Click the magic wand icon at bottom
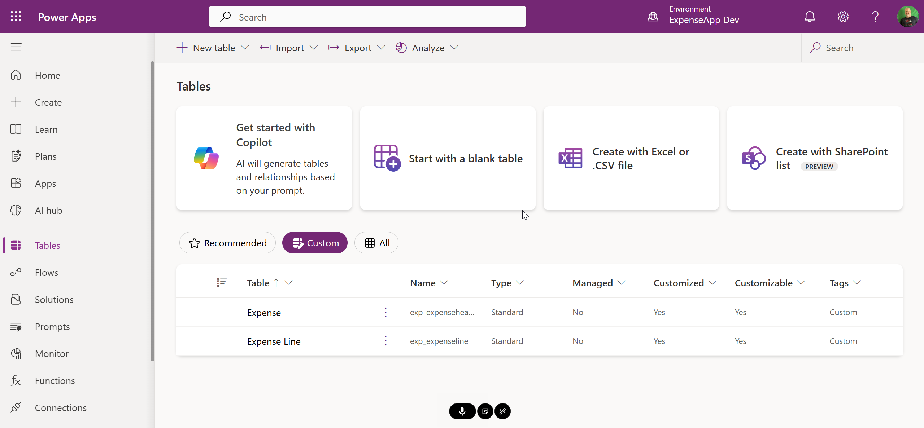The width and height of the screenshot is (924, 428). 502,411
